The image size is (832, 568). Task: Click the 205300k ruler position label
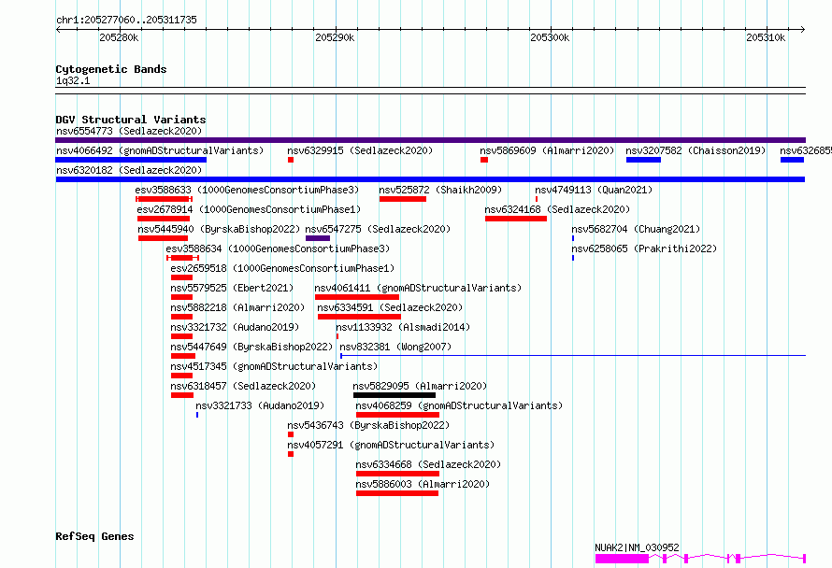(550, 37)
